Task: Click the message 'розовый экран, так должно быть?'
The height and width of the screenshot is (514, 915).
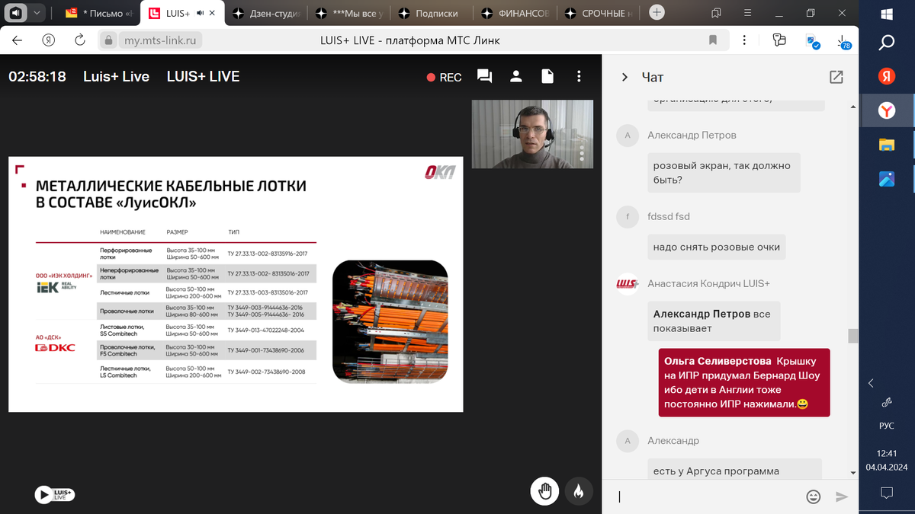Action: click(723, 173)
